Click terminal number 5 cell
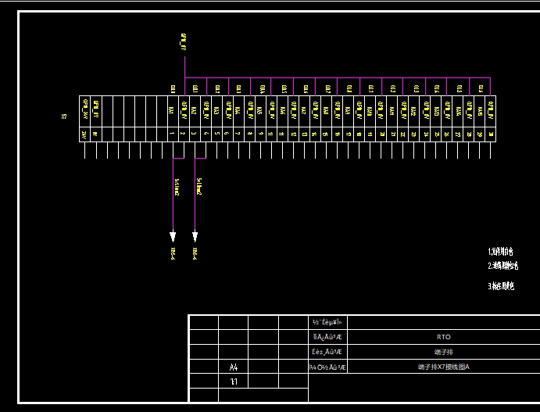The image size is (540, 412). tap(216, 134)
